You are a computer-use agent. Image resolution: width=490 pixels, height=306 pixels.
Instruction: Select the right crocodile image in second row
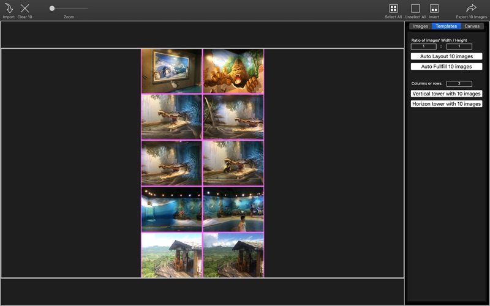pyautogui.click(x=233, y=117)
